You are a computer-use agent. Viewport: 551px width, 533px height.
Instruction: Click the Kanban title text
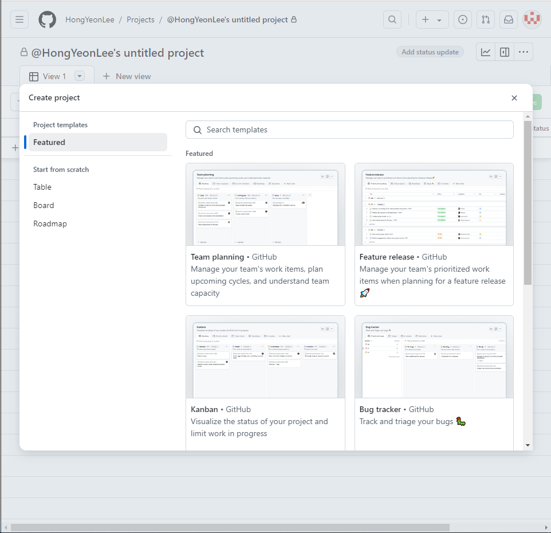204,409
